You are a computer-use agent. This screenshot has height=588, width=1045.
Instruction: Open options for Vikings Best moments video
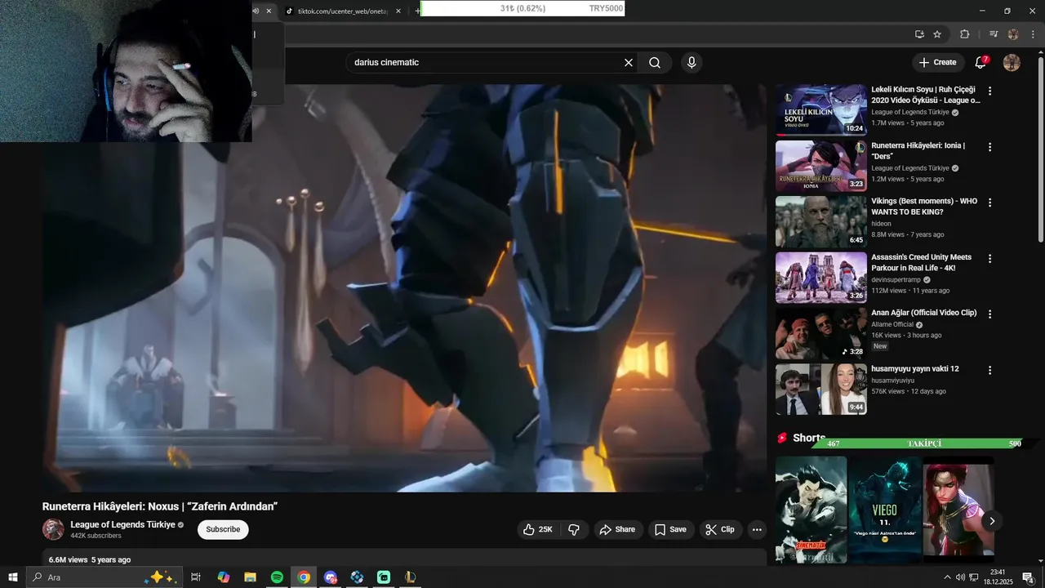[990, 203]
